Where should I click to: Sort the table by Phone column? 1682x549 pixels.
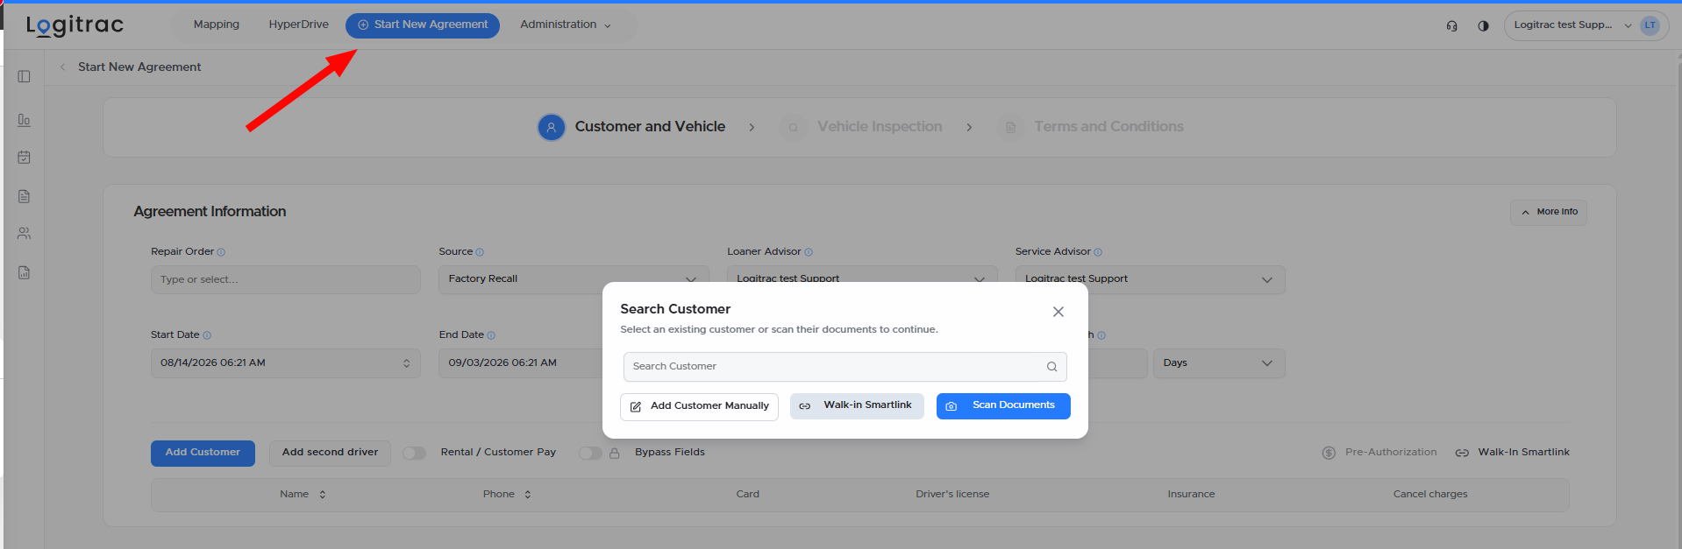pos(508,495)
